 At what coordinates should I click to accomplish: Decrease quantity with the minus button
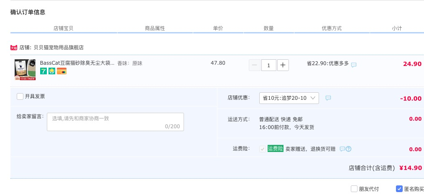255,65
